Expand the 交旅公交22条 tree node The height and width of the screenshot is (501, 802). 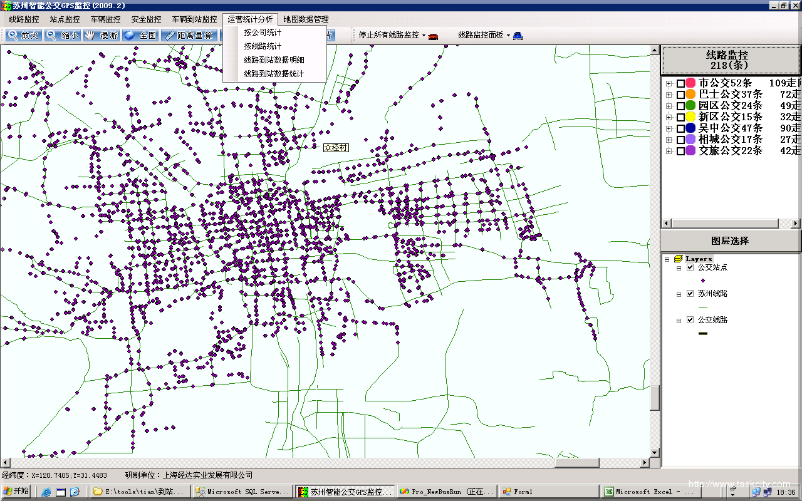669,152
